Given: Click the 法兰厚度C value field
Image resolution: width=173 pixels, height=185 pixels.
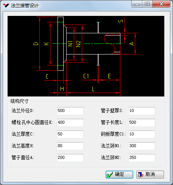Looking at the screenshot, I should click(70, 134).
